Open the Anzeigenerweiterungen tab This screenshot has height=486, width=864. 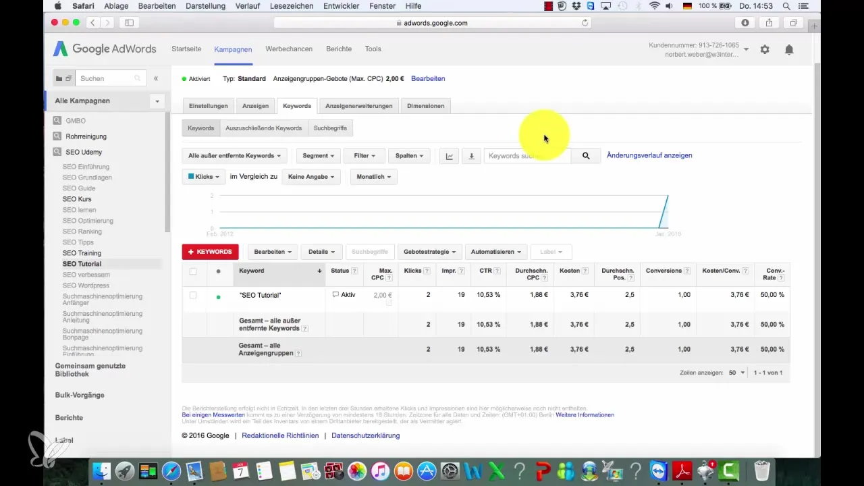pos(358,106)
